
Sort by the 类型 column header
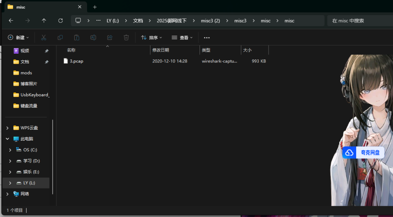pos(220,50)
